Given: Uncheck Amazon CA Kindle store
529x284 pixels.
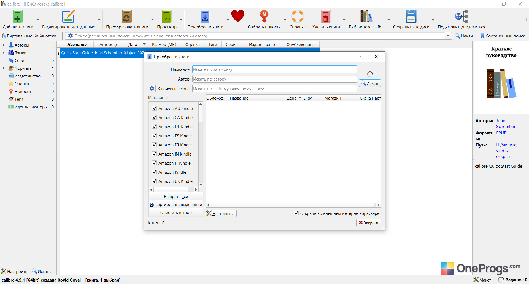Looking at the screenshot, I should click(x=154, y=117).
